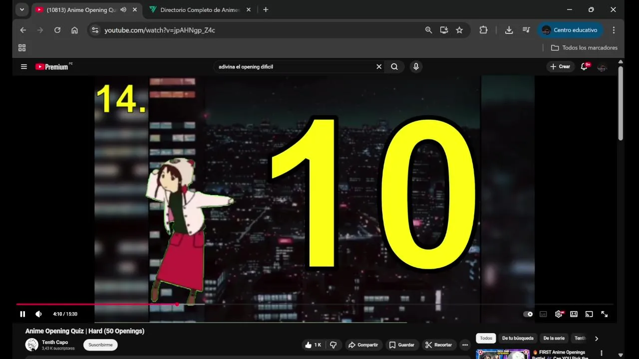Image resolution: width=639 pixels, height=359 pixels.
Task: Mute the video volume
Action: [x=38, y=314]
